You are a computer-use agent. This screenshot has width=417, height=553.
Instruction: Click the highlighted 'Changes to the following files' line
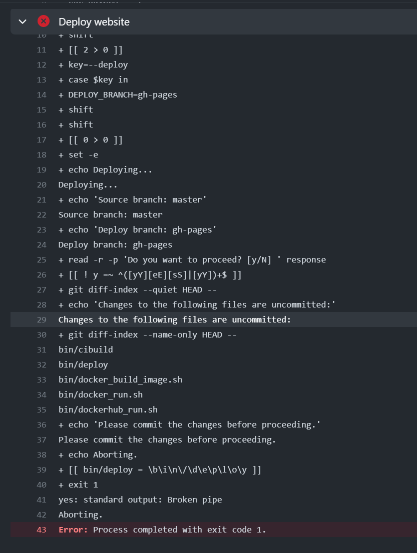(x=174, y=319)
